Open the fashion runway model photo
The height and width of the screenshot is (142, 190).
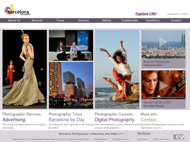(x=25, y=69)
